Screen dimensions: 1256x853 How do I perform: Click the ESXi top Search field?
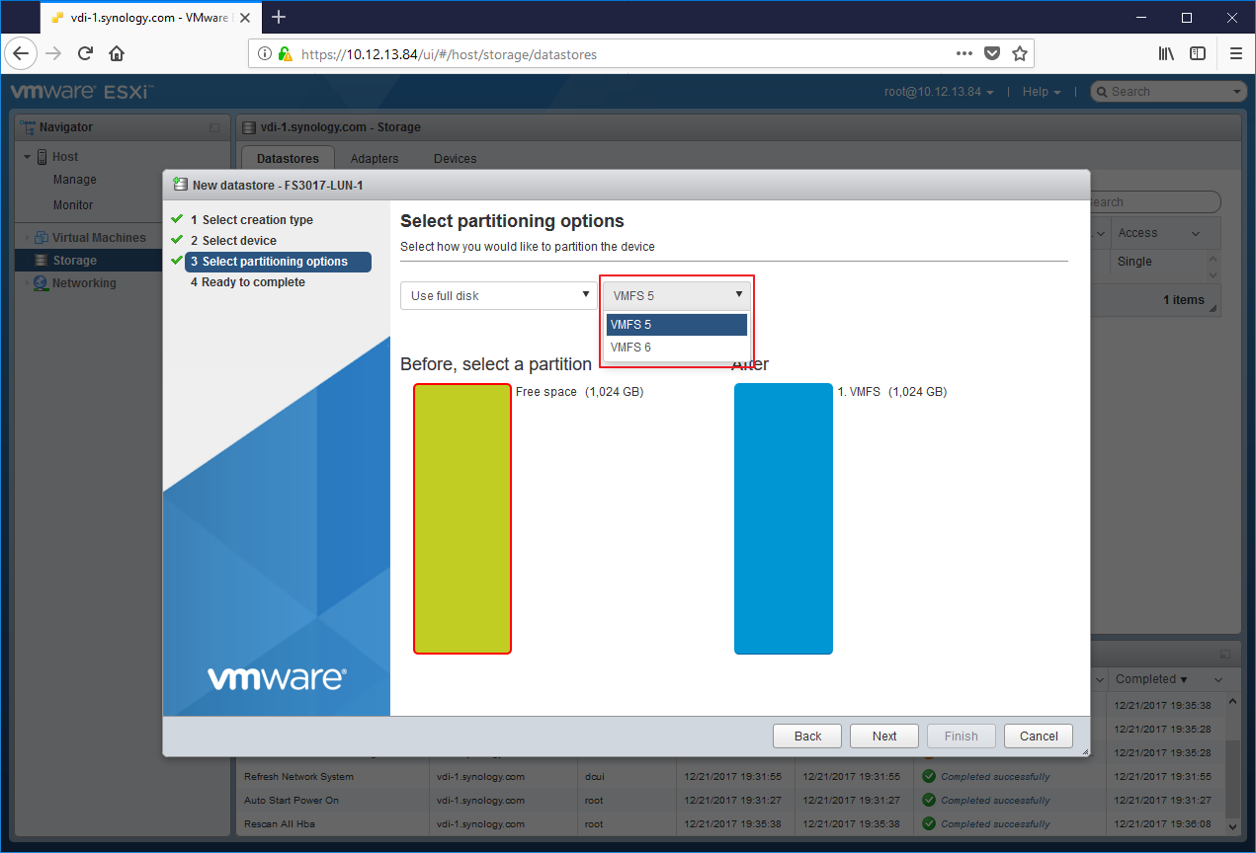coord(1170,92)
